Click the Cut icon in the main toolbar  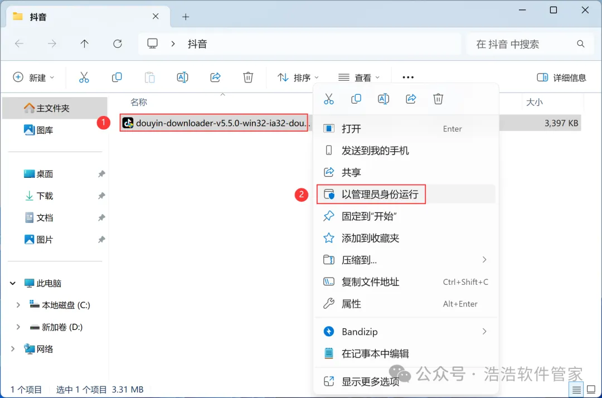tap(84, 77)
